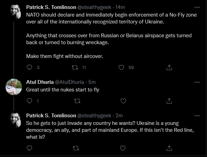Reply to Atul Dhuria's nukes tweet
Screen dimensions: 207x157
[x=29, y=101]
